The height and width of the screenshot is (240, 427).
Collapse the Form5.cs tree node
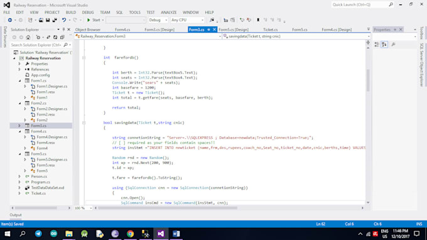pos(19,154)
